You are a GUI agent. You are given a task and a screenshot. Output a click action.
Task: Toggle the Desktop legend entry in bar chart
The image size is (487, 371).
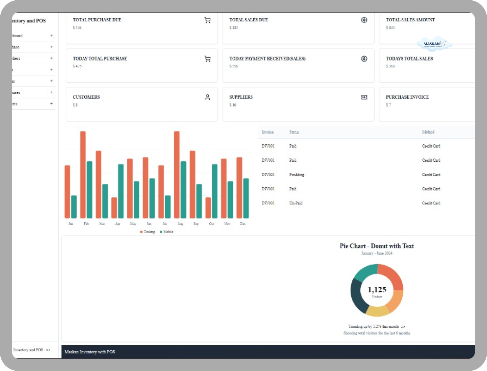(148, 232)
